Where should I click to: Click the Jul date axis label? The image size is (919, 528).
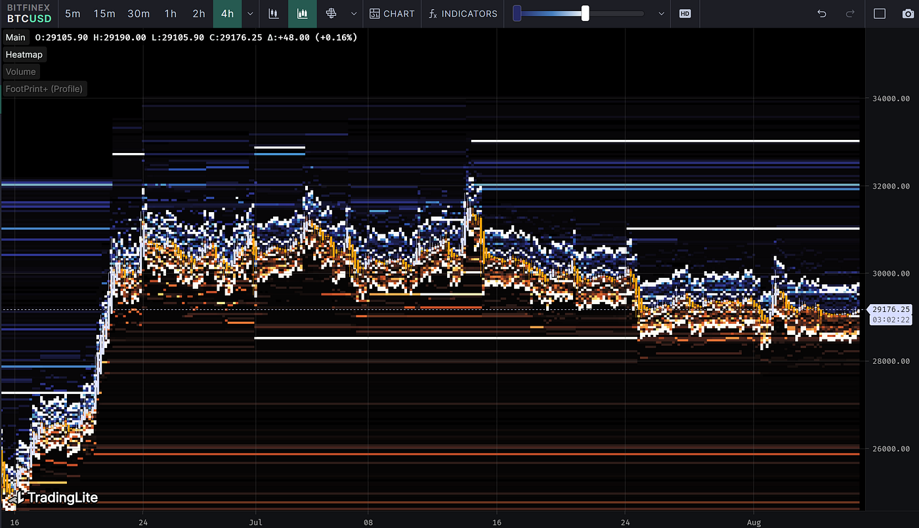tap(255, 522)
